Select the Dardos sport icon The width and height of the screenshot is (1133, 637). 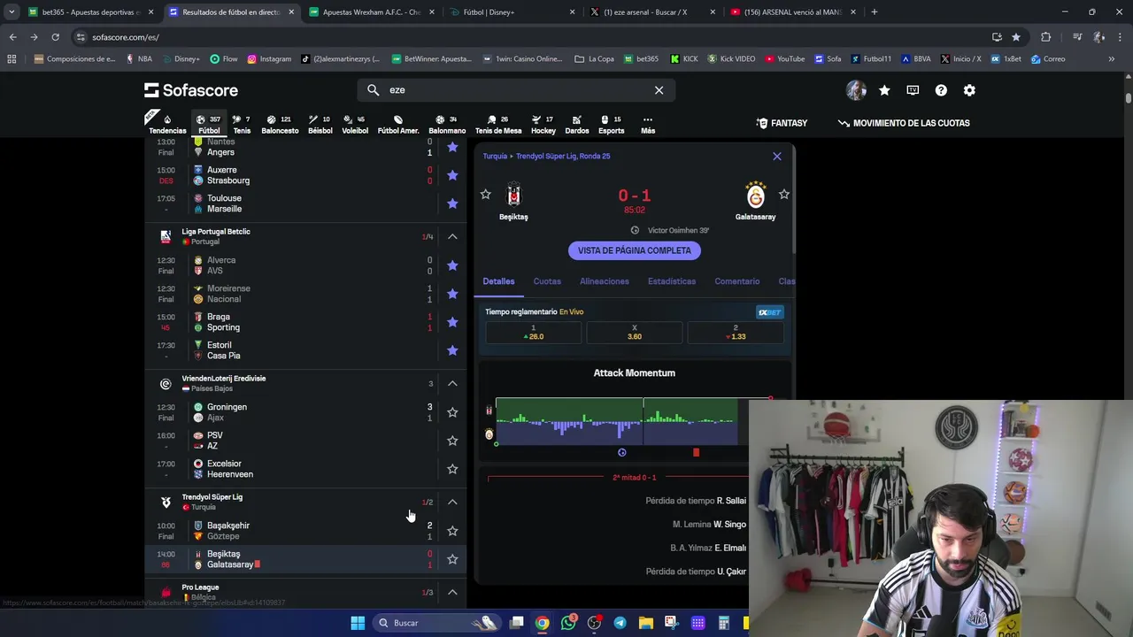[577, 124]
